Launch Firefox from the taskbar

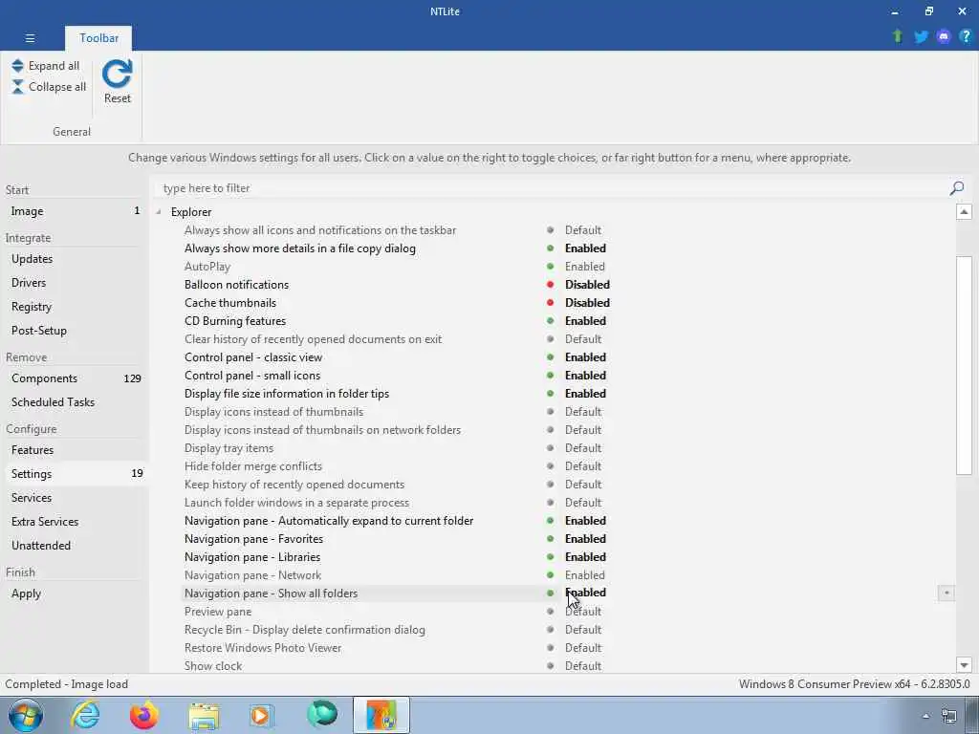pyautogui.click(x=143, y=715)
